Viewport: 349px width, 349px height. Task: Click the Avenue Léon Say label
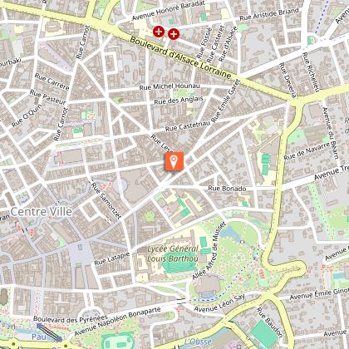coord(219,303)
